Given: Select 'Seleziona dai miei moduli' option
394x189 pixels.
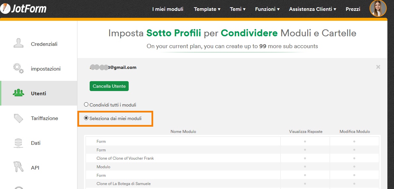Looking at the screenshot, I should [86, 118].
